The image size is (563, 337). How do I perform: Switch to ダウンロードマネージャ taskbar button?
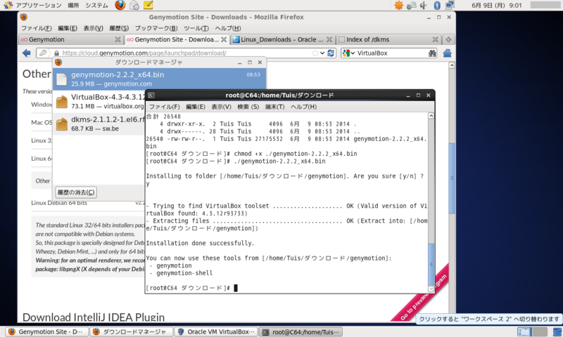pyautogui.click(x=131, y=332)
